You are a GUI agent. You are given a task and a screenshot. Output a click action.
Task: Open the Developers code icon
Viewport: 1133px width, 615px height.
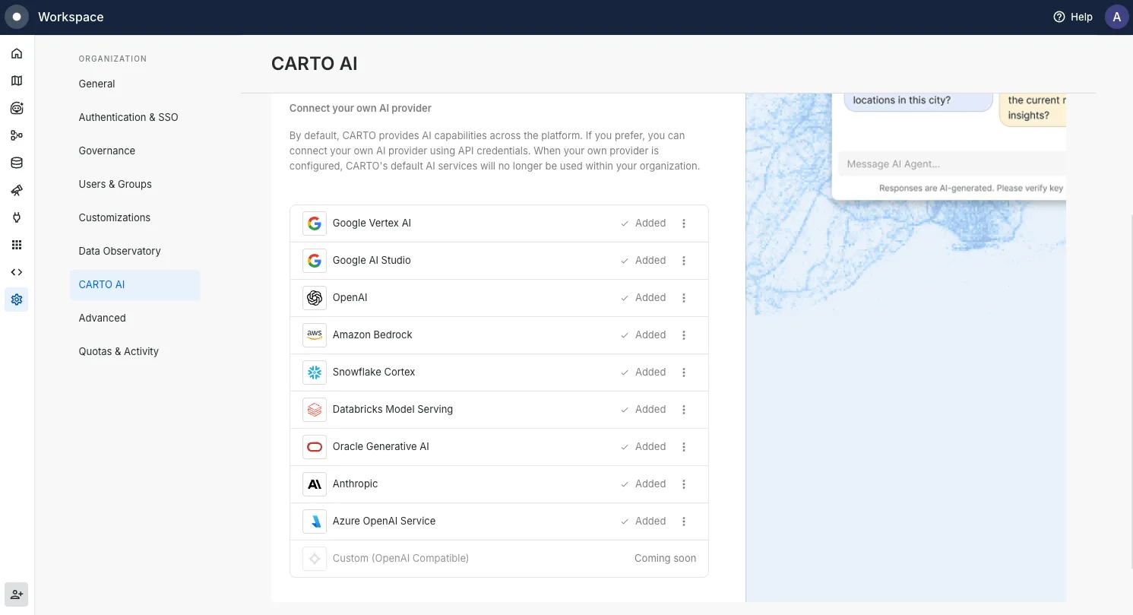[16, 271]
